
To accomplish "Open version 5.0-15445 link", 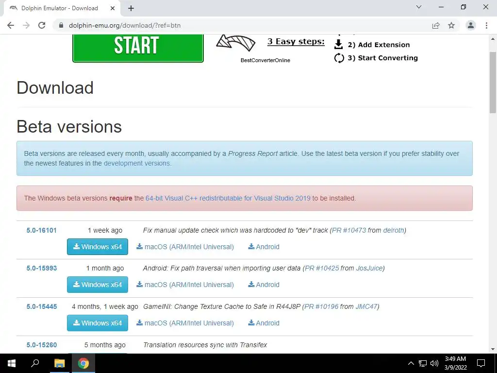I will pos(42,306).
